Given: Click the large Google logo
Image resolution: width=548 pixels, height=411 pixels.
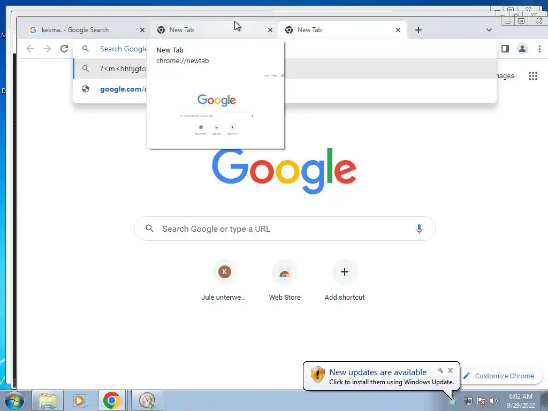Looking at the screenshot, I should 284,171.
